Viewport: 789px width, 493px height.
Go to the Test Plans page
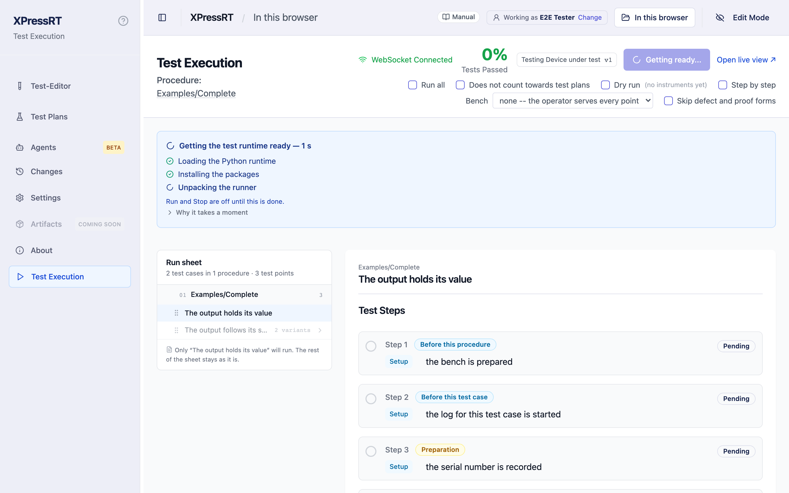click(x=70, y=117)
